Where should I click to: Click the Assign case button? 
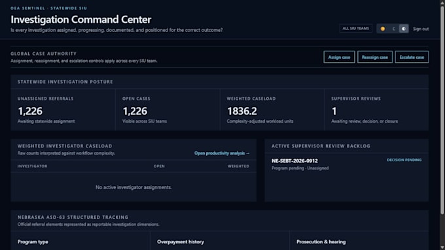(339, 57)
